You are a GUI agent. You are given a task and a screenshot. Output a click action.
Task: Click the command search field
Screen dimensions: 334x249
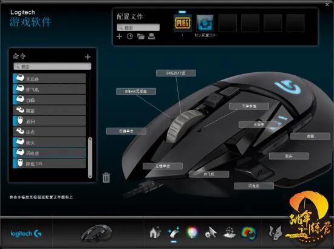click(x=52, y=66)
